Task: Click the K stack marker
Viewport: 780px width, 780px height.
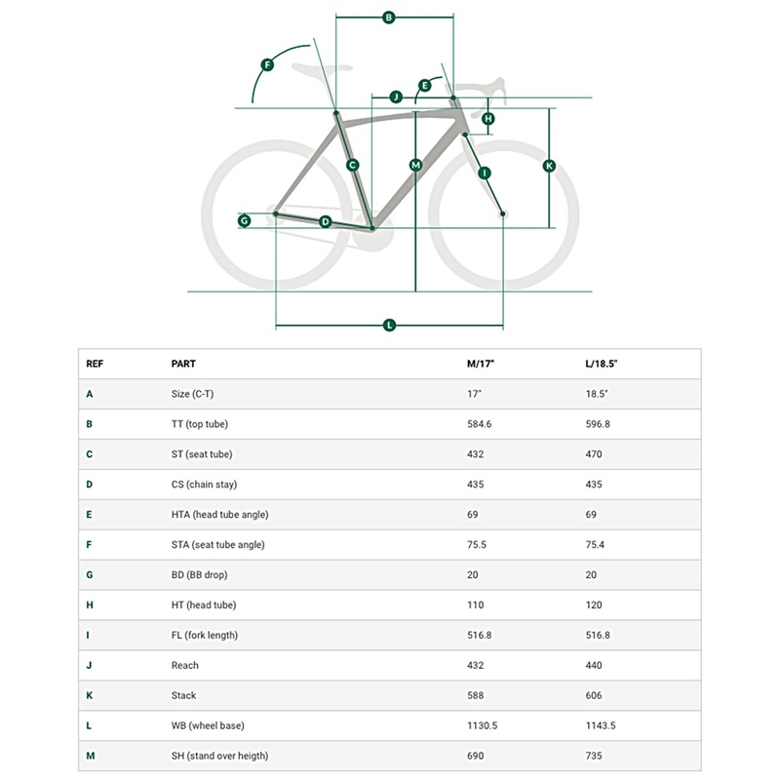Action: (549, 166)
